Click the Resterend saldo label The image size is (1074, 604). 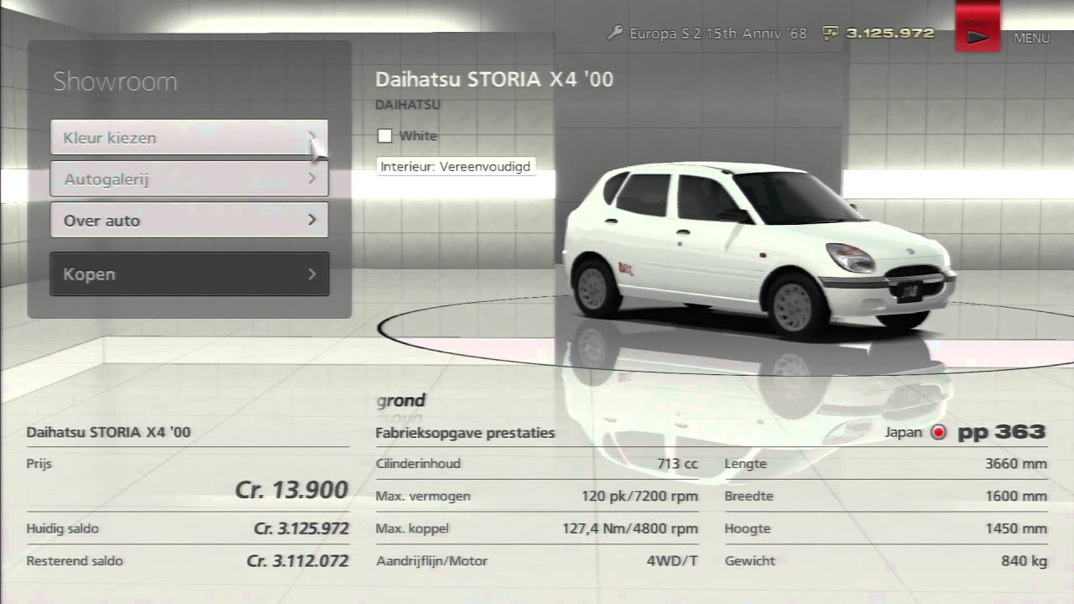pos(75,560)
